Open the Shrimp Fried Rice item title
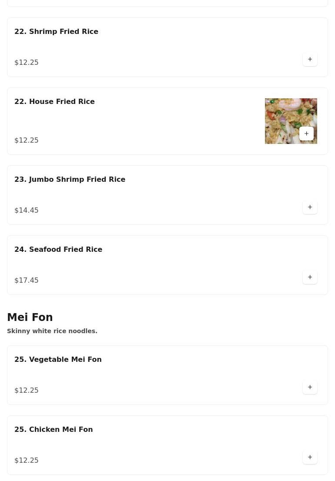 click(x=56, y=31)
